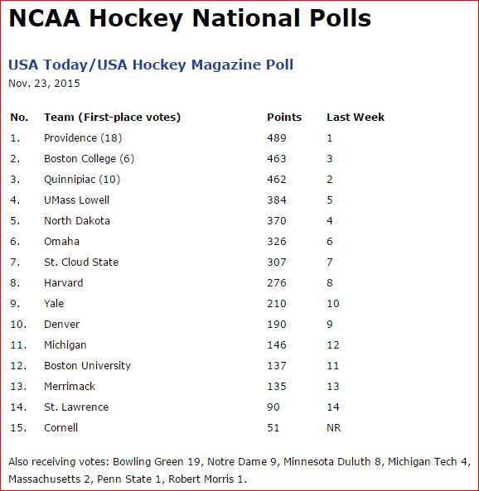
Task: Click the Denver team entry
Action: 62,324
